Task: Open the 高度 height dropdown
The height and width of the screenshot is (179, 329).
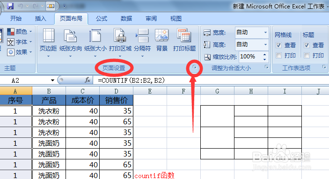Action: click(265, 45)
